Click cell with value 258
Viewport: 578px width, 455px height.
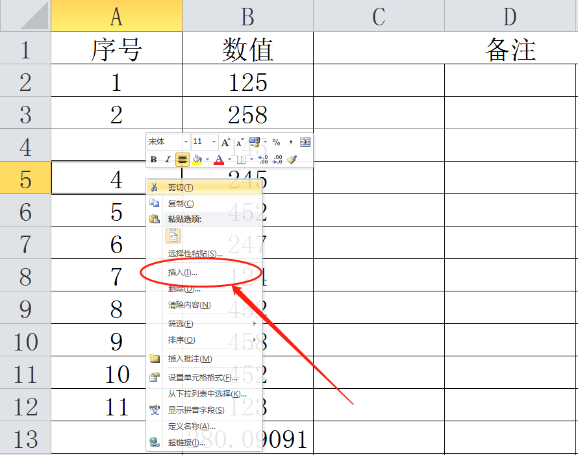coord(247,113)
